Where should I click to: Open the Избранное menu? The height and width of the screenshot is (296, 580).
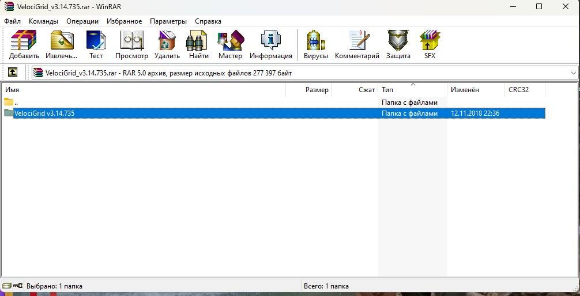click(125, 21)
